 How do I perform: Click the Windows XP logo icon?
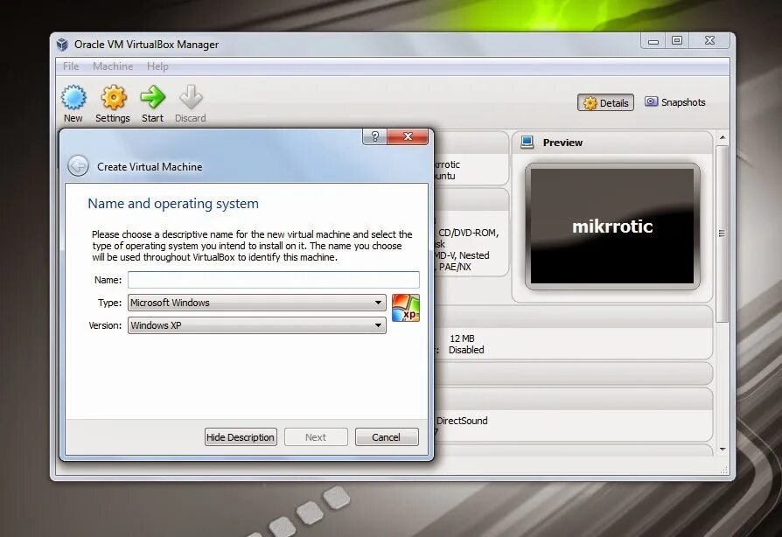[x=406, y=308]
